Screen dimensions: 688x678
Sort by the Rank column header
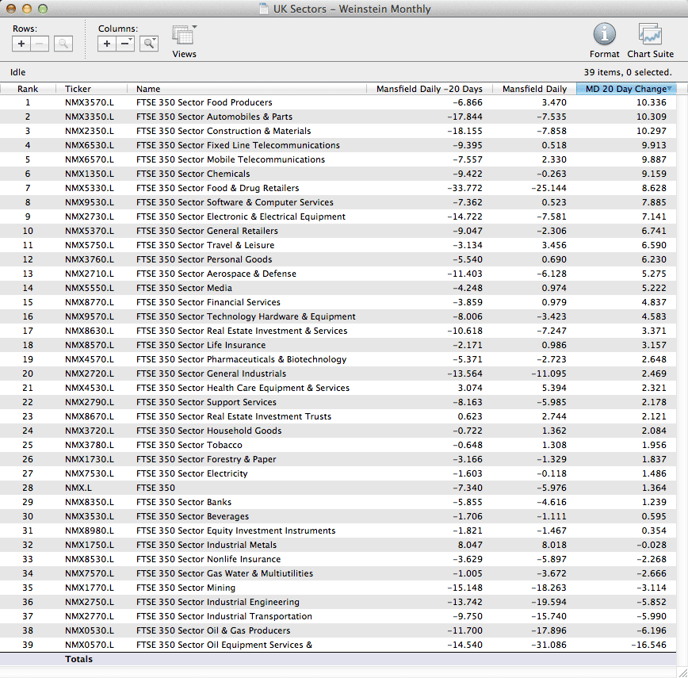pos(28,89)
